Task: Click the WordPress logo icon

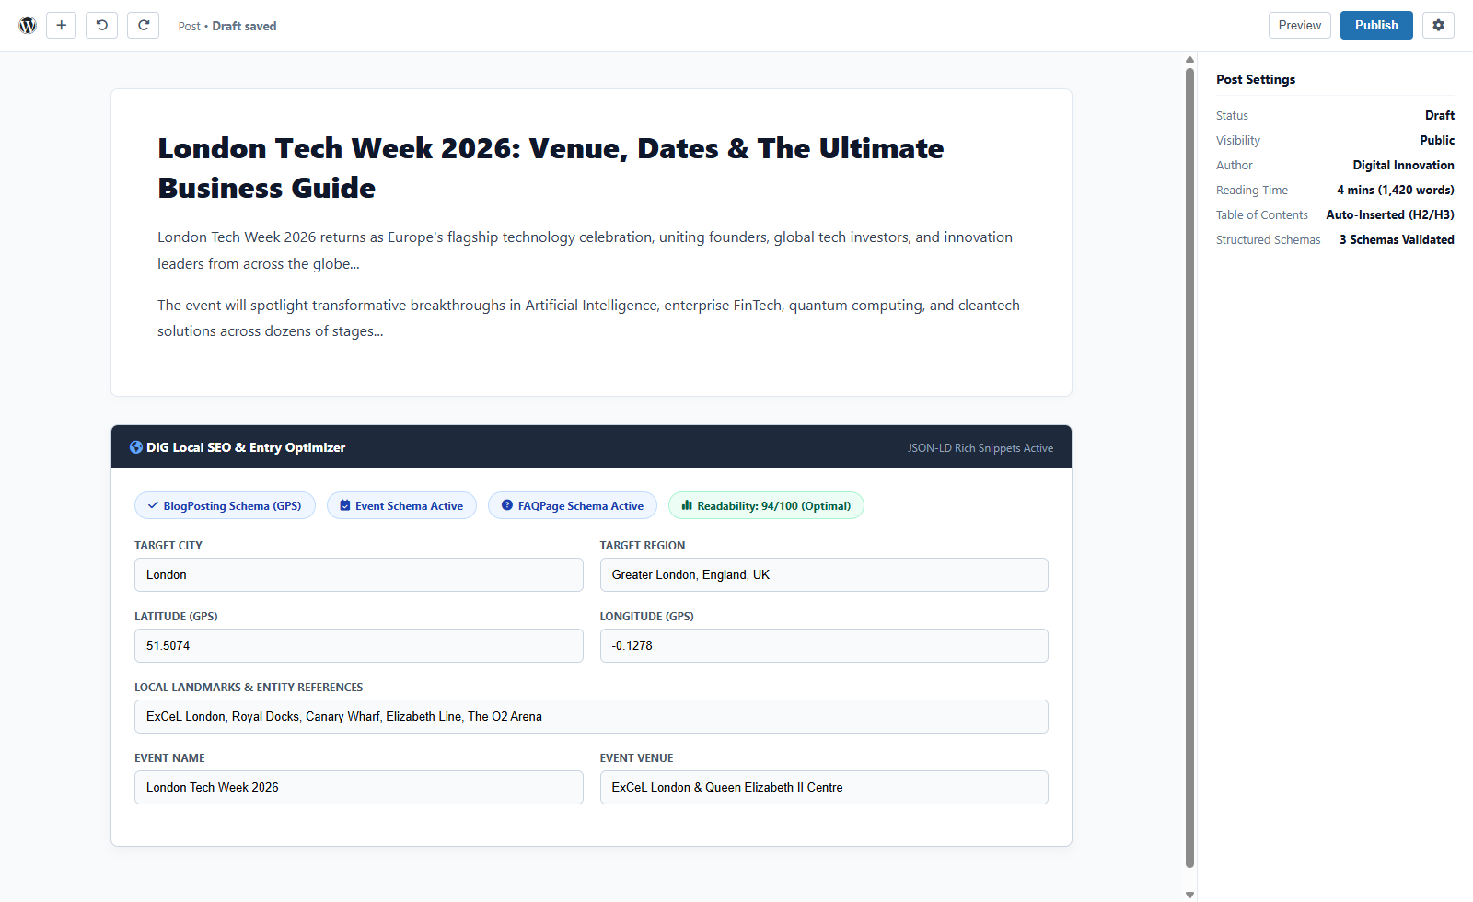Action: 28,26
